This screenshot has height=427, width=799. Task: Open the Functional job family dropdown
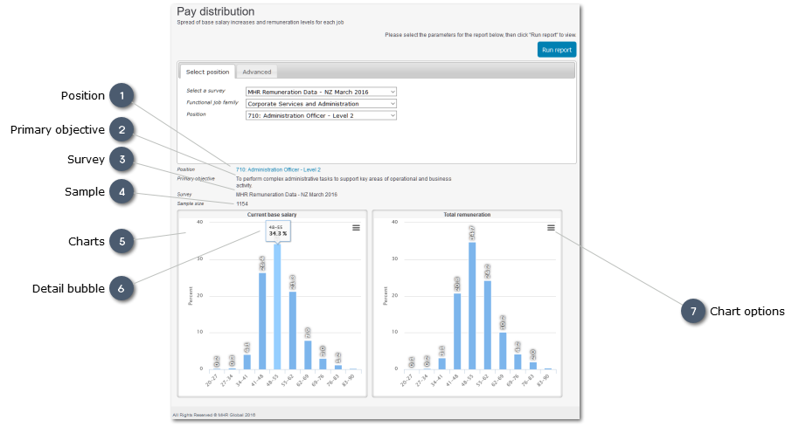pos(321,104)
